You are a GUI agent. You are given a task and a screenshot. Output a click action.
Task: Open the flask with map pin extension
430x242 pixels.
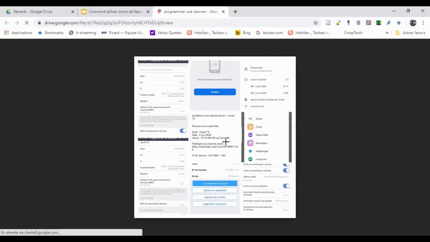[338, 23]
